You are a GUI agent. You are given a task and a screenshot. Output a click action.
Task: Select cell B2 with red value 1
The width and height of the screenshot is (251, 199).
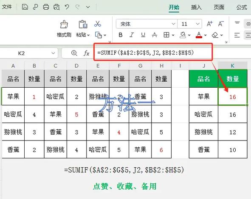pos(34,97)
